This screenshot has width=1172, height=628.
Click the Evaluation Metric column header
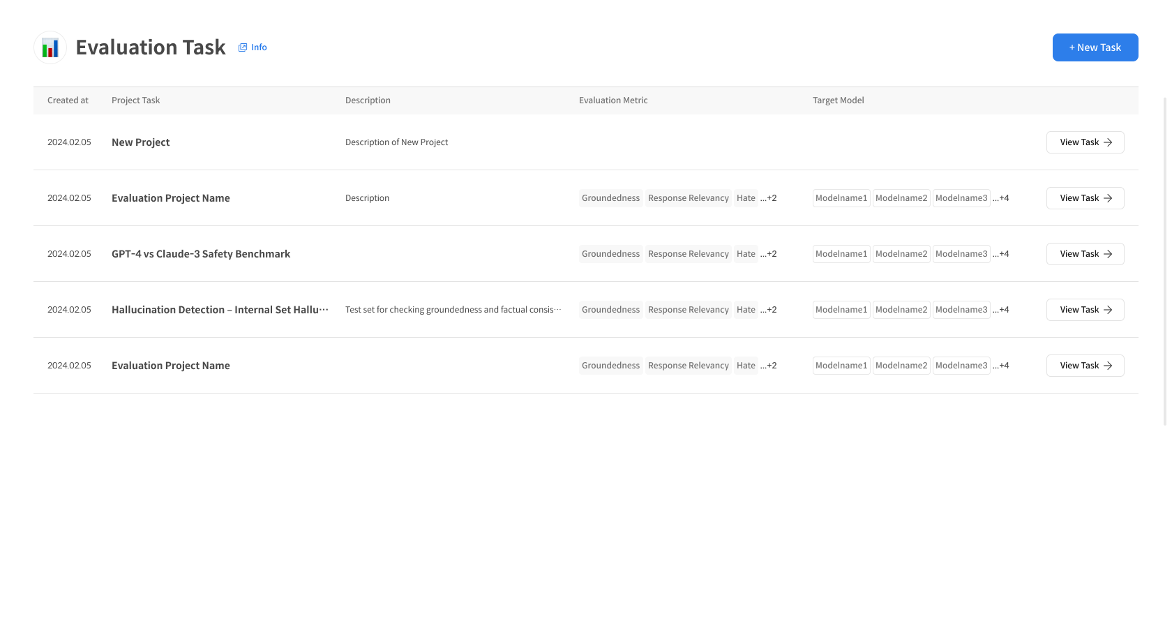(x=613, y=100)
